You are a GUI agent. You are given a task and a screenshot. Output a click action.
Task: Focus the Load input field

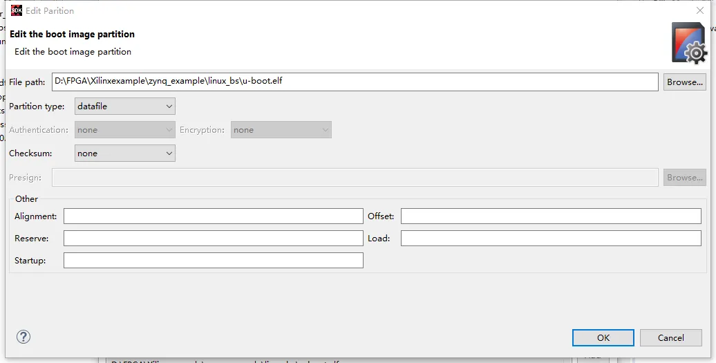point(551,238)
